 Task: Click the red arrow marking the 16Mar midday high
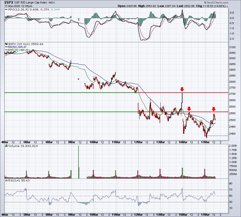(189, 109)
